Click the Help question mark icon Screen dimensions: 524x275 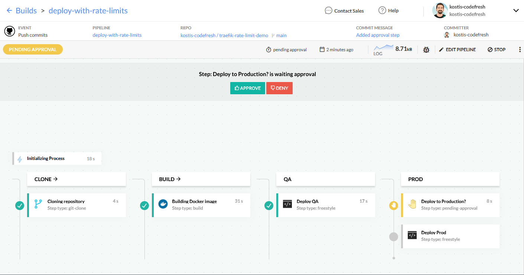382,10
